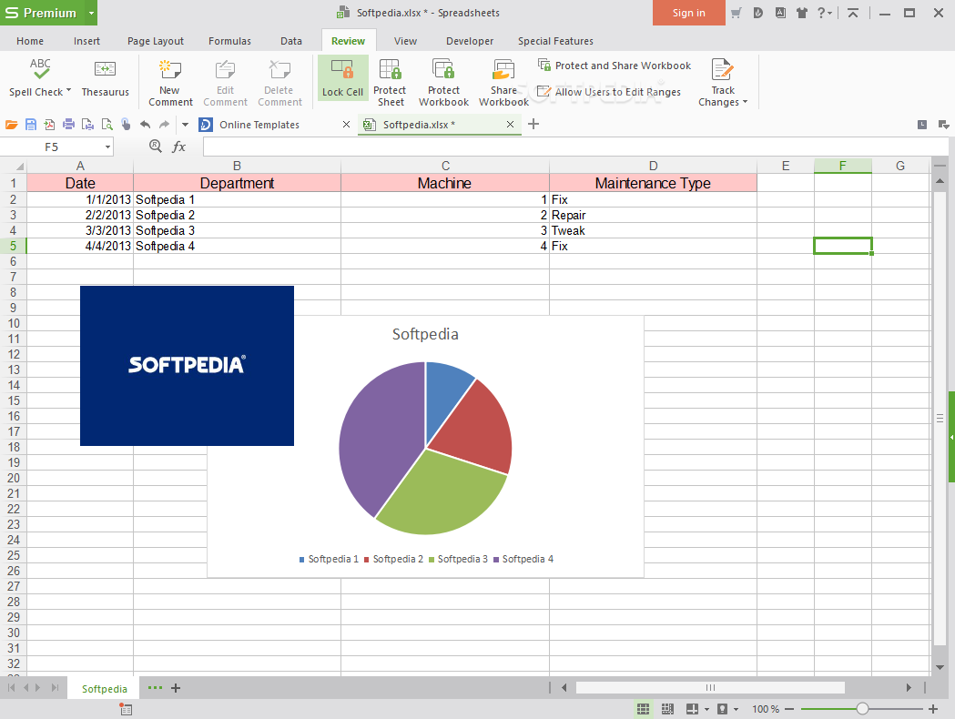The image size is (955, 719).
Task: Select the Maintenance Type header cell
Action: coord(653,183)
